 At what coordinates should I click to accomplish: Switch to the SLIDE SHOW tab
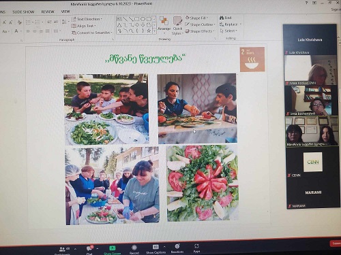23,12
